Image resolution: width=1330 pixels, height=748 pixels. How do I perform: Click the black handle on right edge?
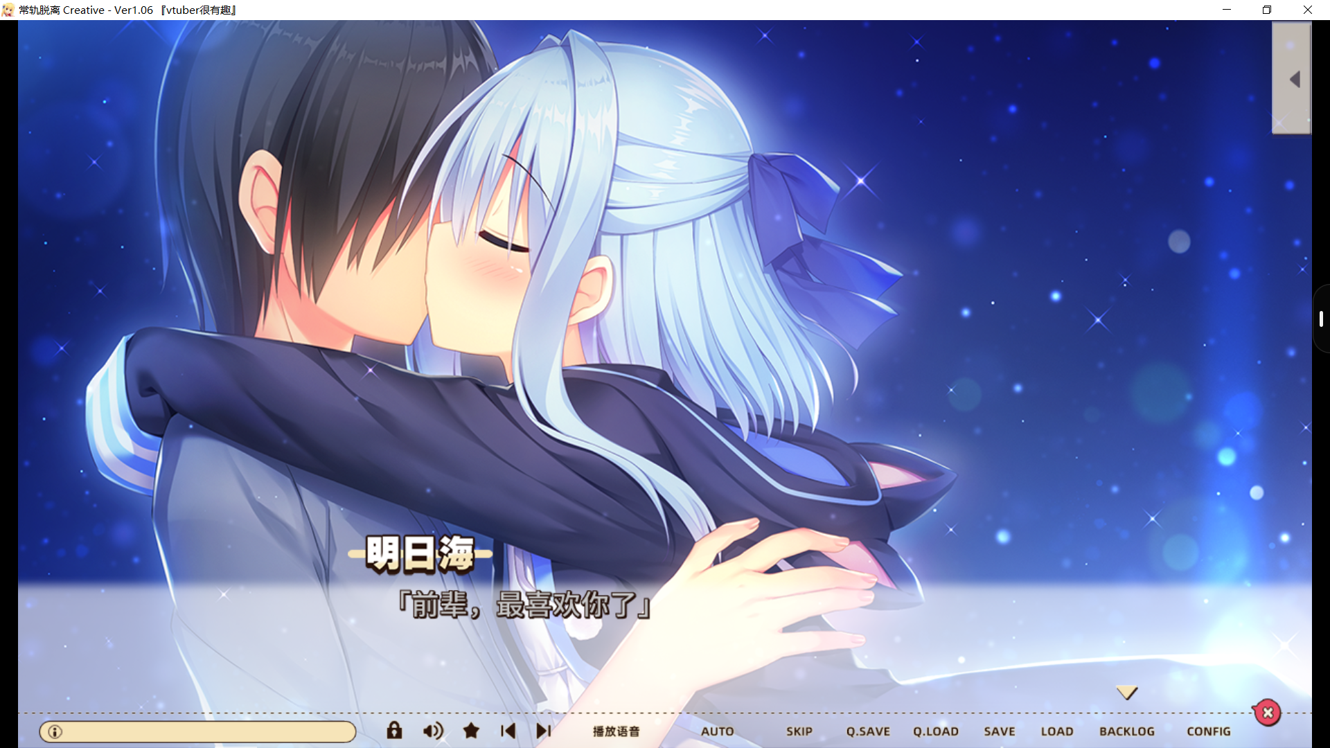pyautogui.click(x=1321, y=319)
